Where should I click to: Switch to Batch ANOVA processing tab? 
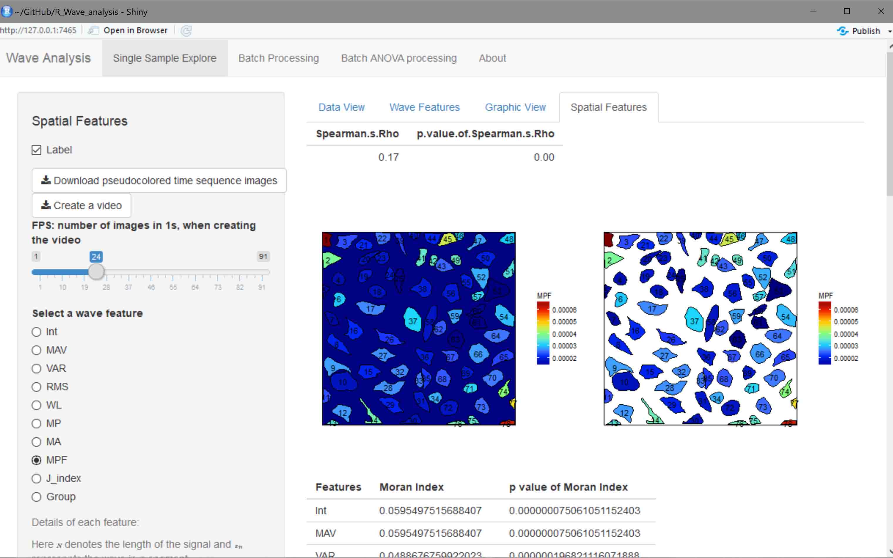[x=399, y=58]
